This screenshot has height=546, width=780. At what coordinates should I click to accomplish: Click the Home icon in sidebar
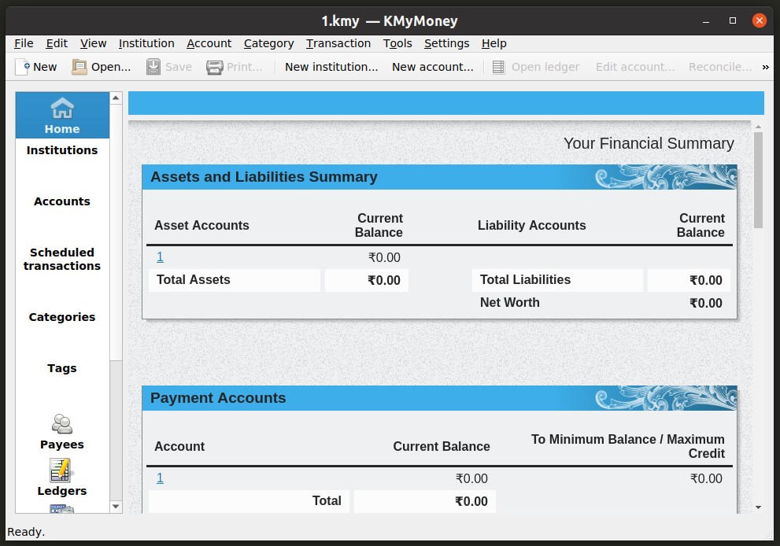coord(62,108)
